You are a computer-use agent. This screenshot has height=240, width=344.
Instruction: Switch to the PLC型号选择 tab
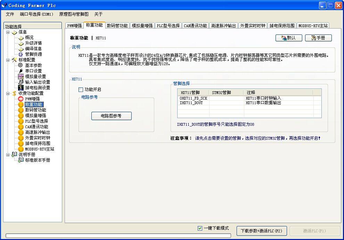click(x=168, y=25)
